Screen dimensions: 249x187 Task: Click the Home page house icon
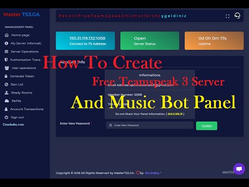[7, 35]
